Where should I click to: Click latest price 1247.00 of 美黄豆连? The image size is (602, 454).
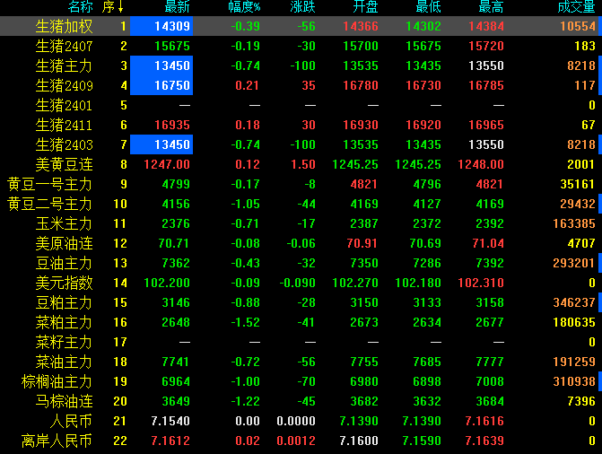(167, 165)
